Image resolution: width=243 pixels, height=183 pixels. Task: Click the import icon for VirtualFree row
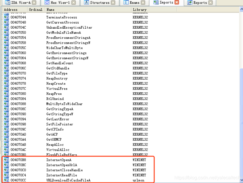point(6,89)
